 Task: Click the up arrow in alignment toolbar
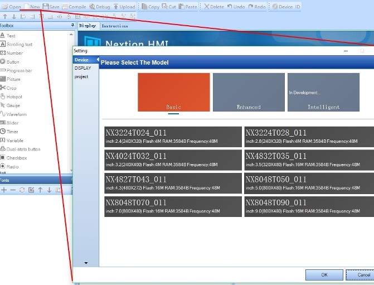(5, 17)
